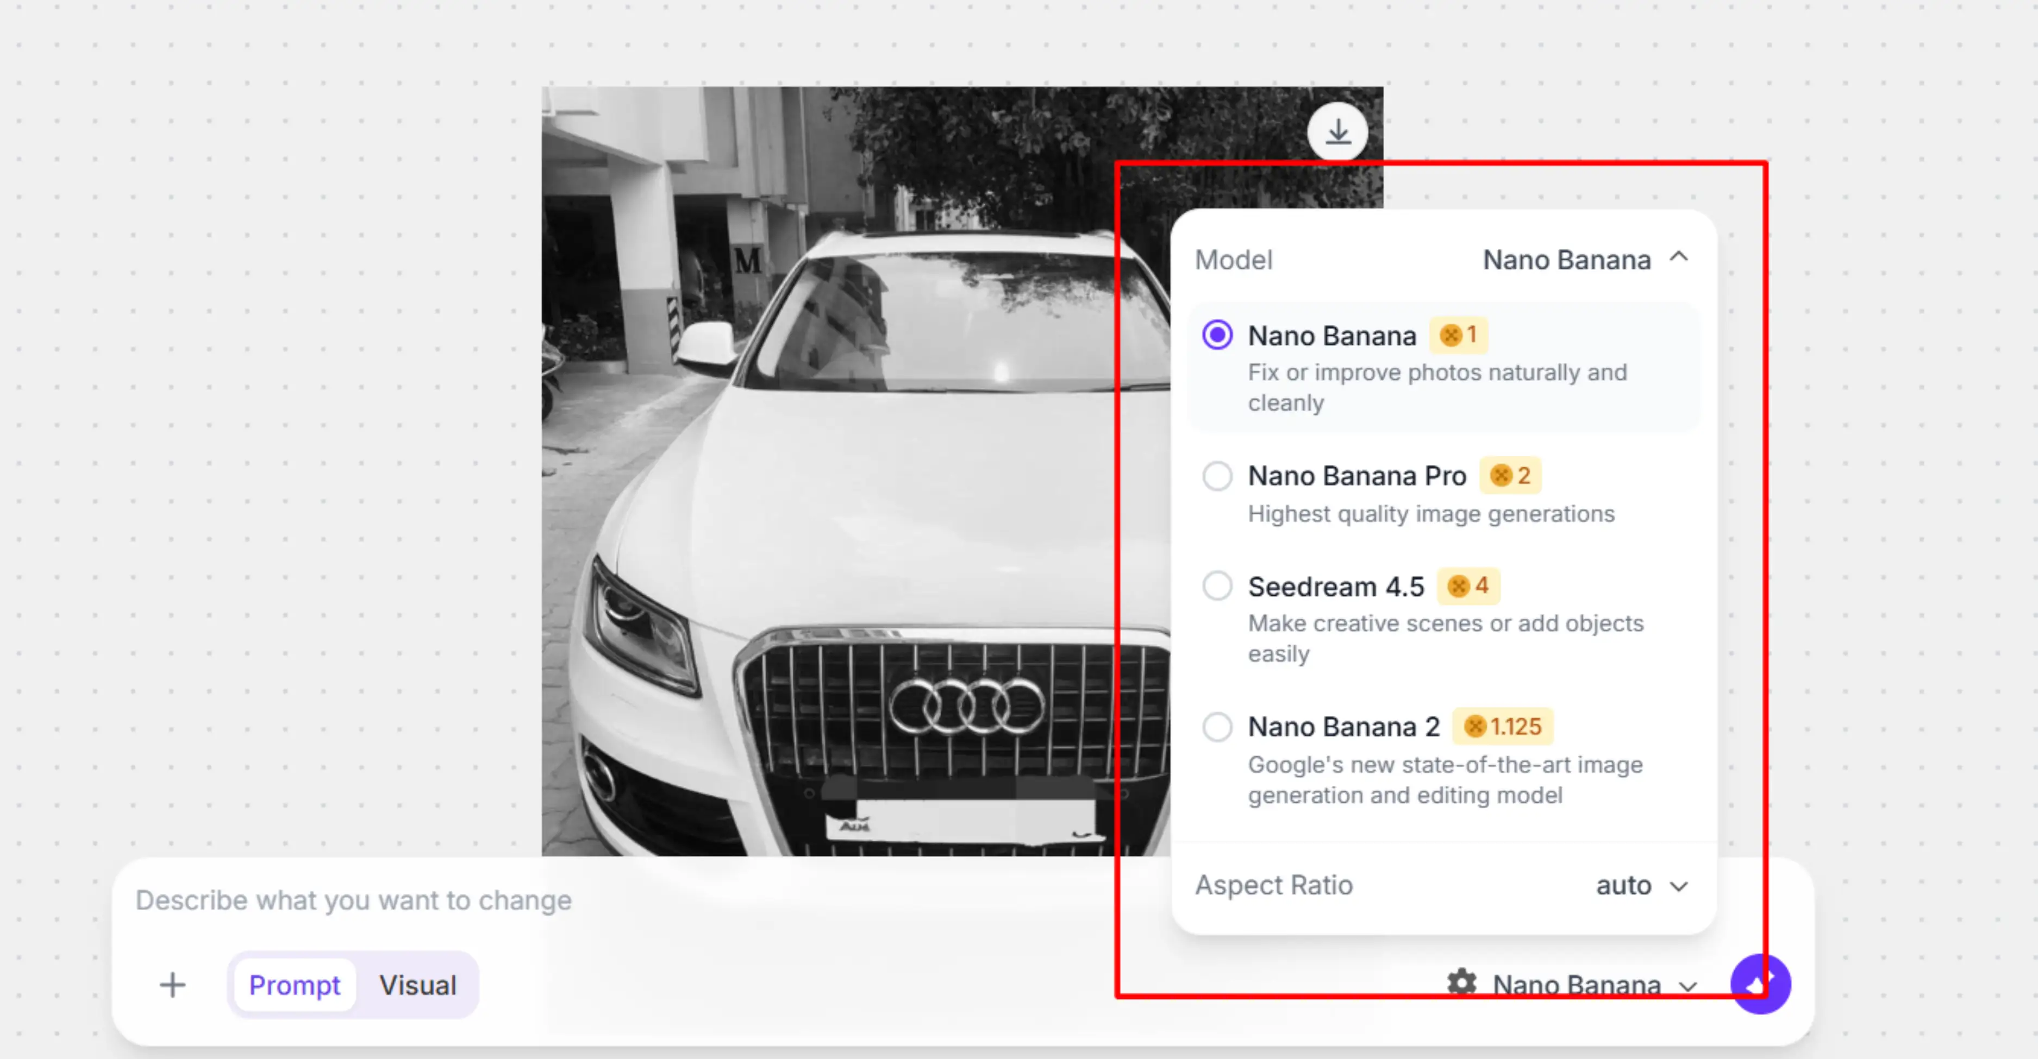Click the 'Aspect Ratio' label
Image resolution: width=2038 pixels, height=1059 pixels.
(x=1274, y=885)
